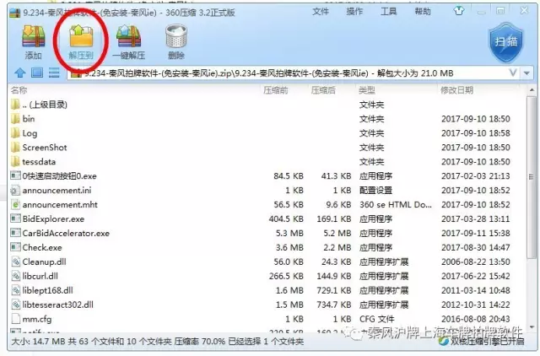Sort by the 压缩前 column header

[276, 90]
